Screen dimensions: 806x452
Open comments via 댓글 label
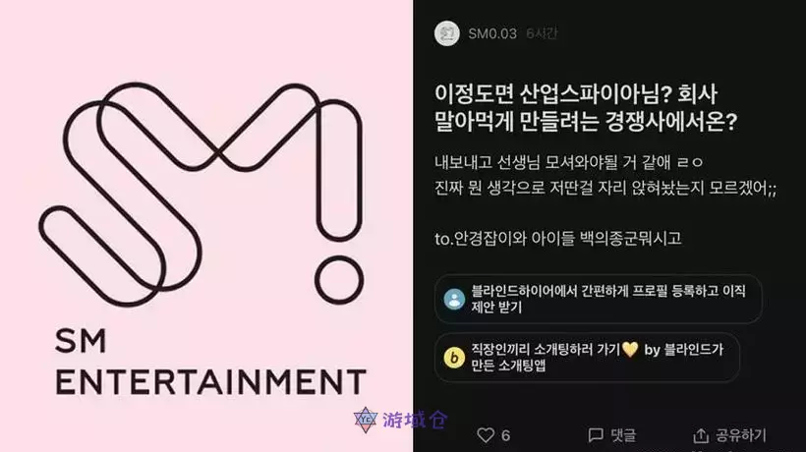623,435
